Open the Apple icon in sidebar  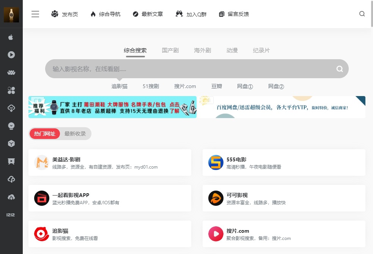point(11,37)
